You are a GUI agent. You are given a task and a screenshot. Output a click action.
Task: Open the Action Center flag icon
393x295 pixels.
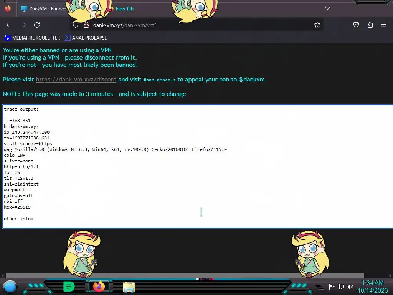coord(332,287)
